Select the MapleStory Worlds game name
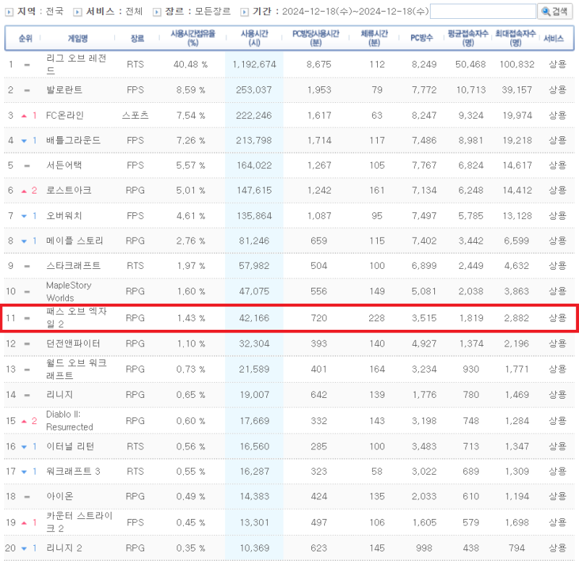The image size is (579, 561). 69,291
